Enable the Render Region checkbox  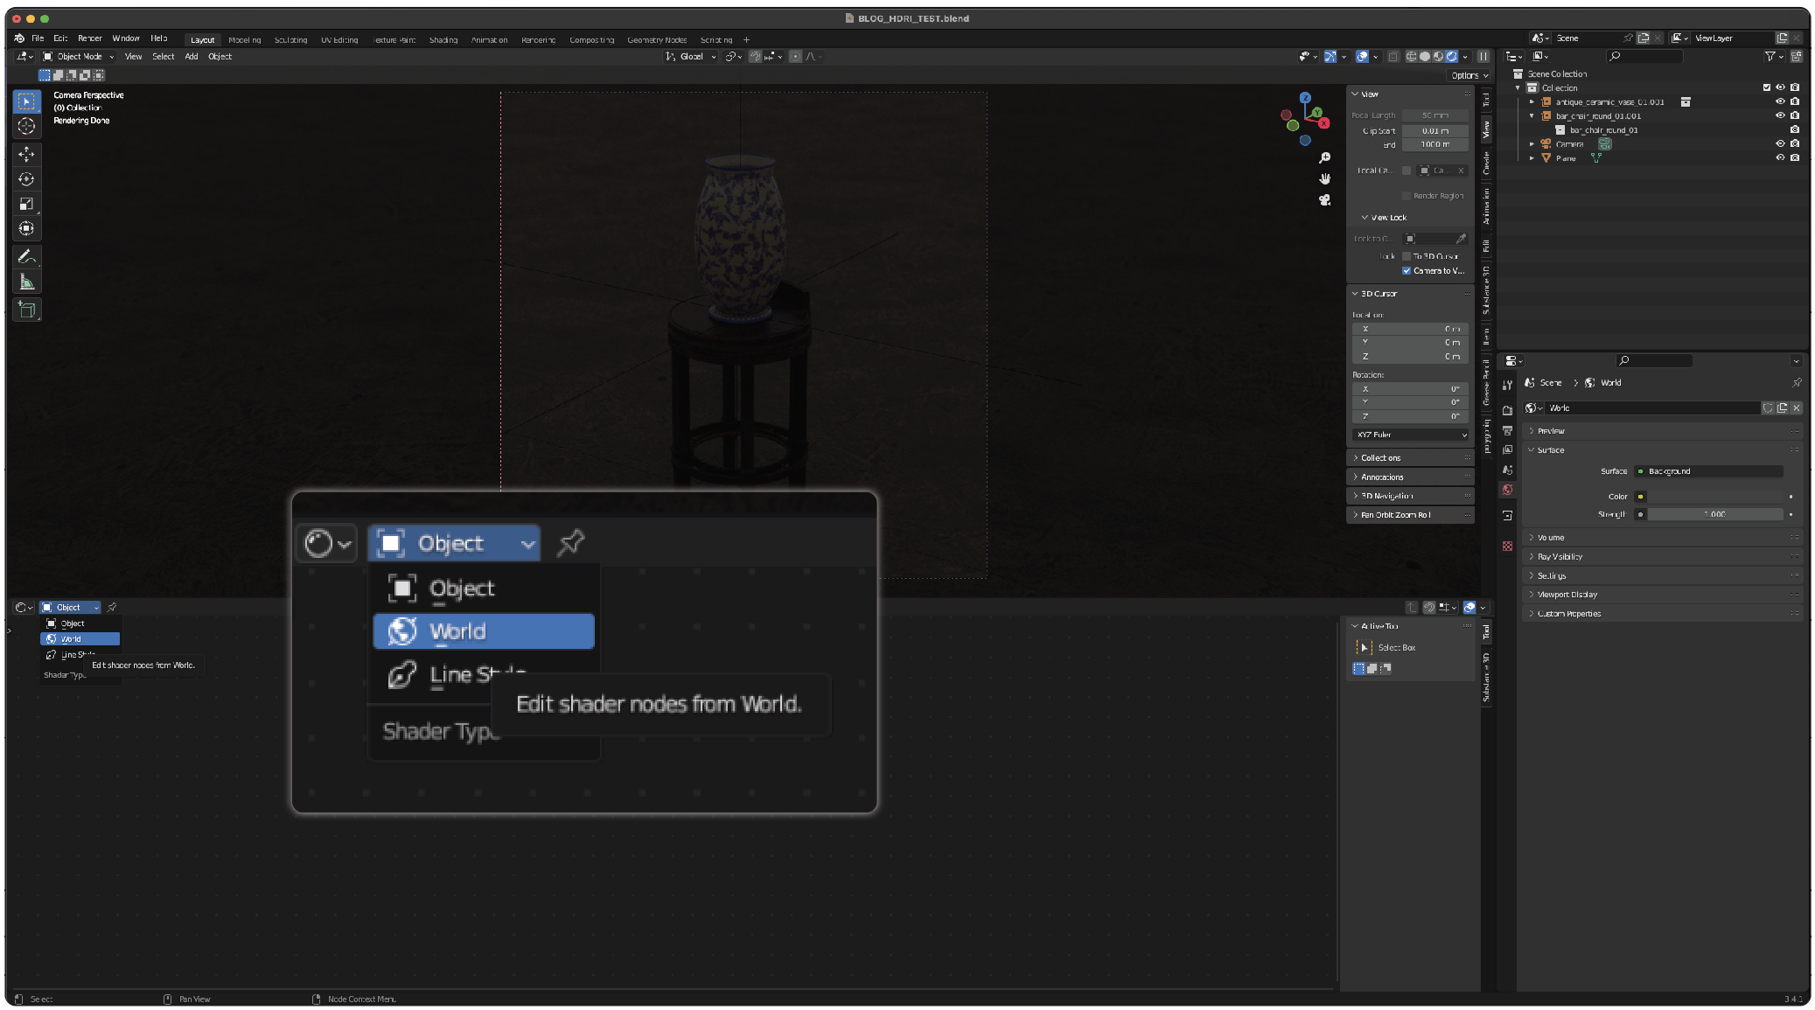click(1407, 196)
